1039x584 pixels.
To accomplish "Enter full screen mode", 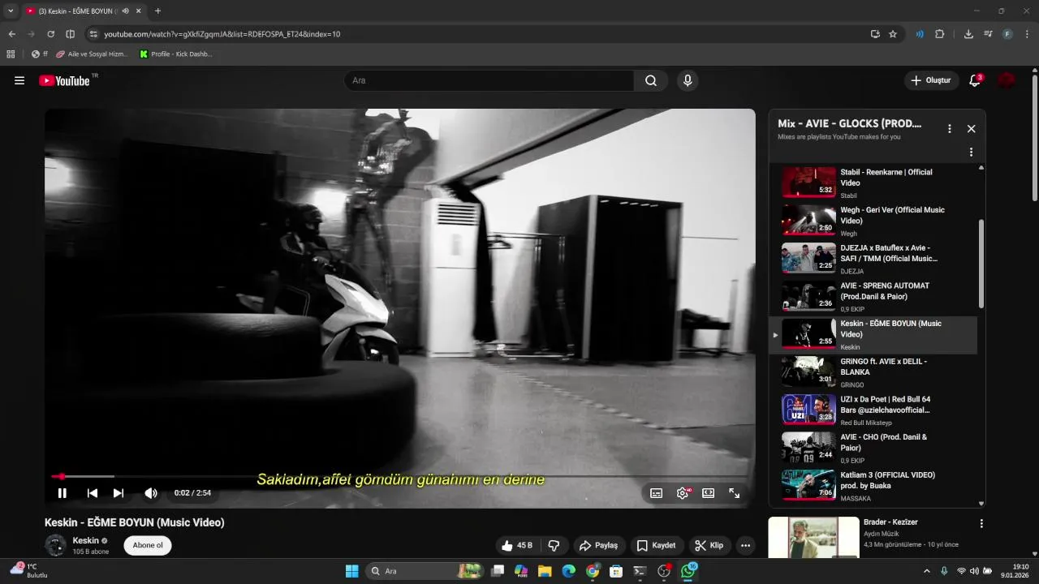I will pos(734,493).
